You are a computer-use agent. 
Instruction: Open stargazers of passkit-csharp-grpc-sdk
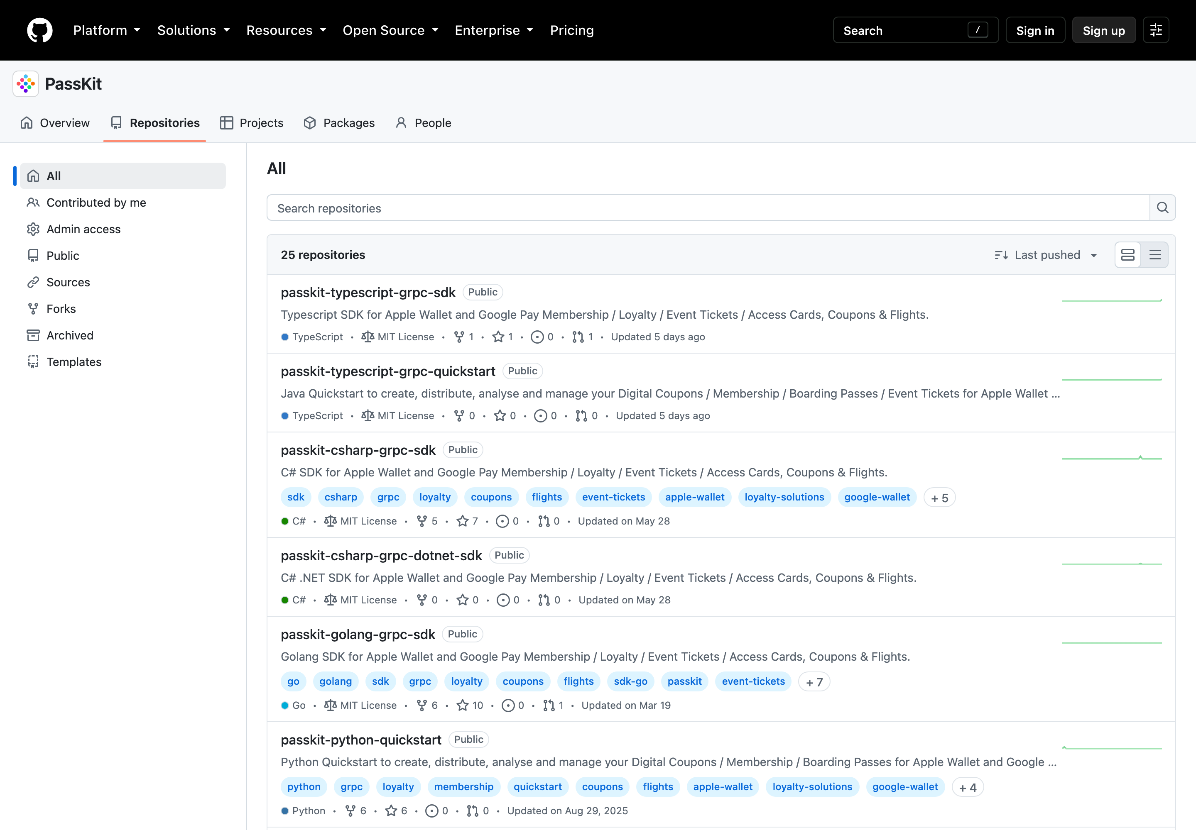pos(467,521)
